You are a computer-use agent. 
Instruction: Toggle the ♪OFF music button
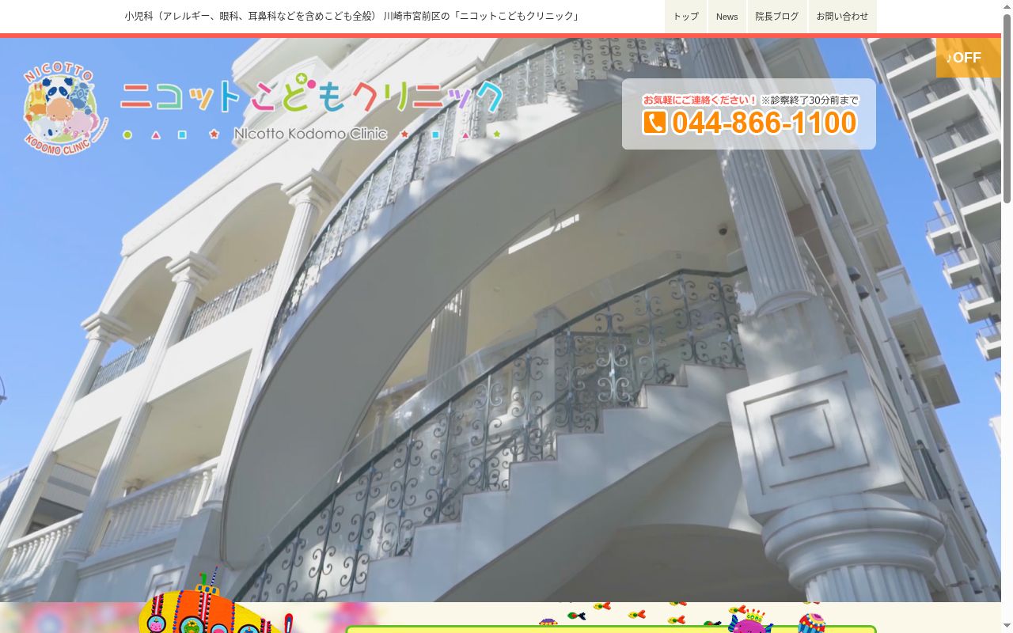point(968,58)
